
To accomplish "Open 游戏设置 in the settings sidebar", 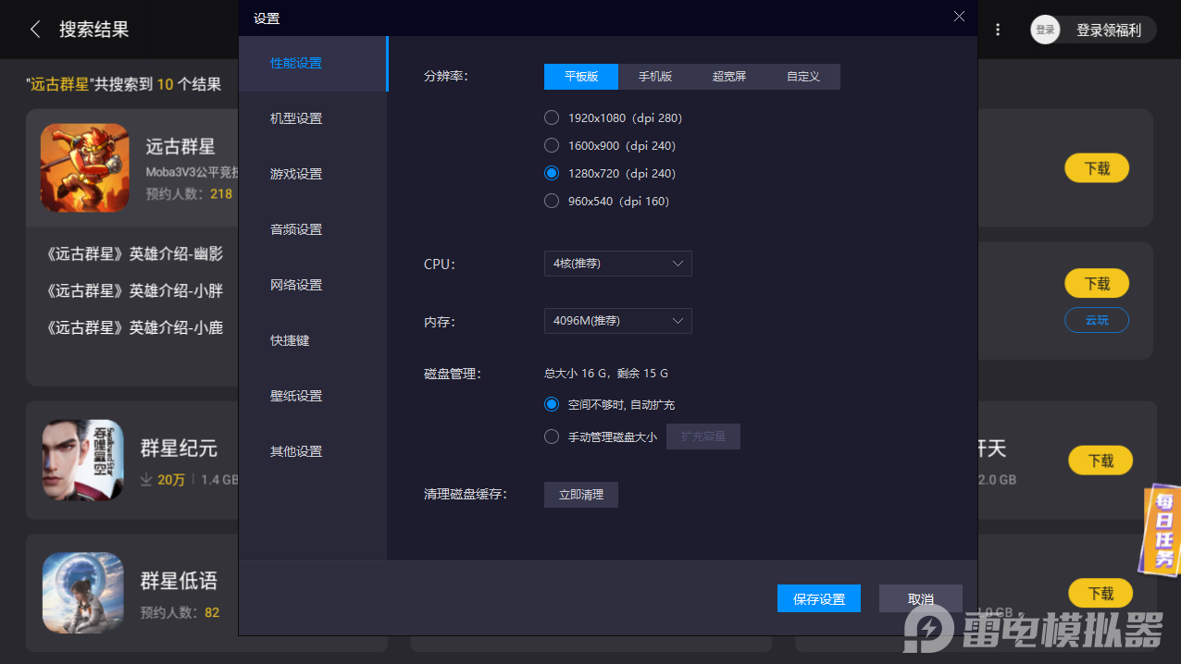I will [313, 174].
